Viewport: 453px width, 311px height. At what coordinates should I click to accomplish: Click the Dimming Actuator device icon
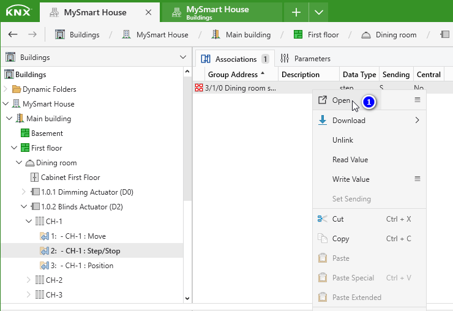pos(35,192)
